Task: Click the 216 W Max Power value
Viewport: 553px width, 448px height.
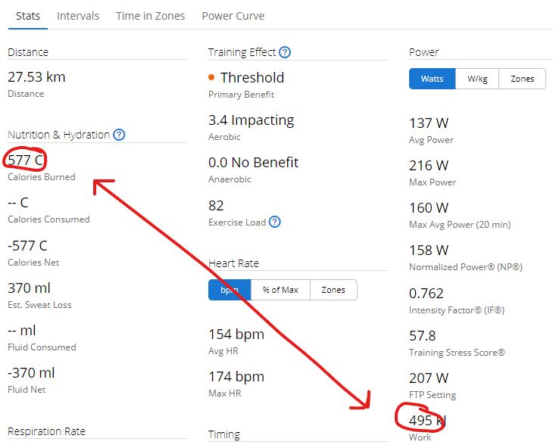Action: click(429, 166)
